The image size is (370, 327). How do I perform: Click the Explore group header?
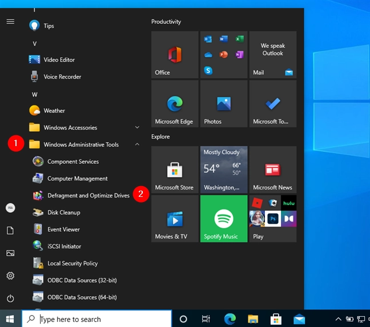160,137
